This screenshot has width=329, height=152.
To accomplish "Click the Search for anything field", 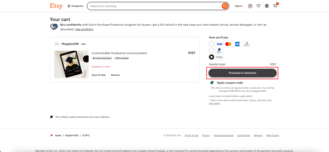I will [154, 6].
